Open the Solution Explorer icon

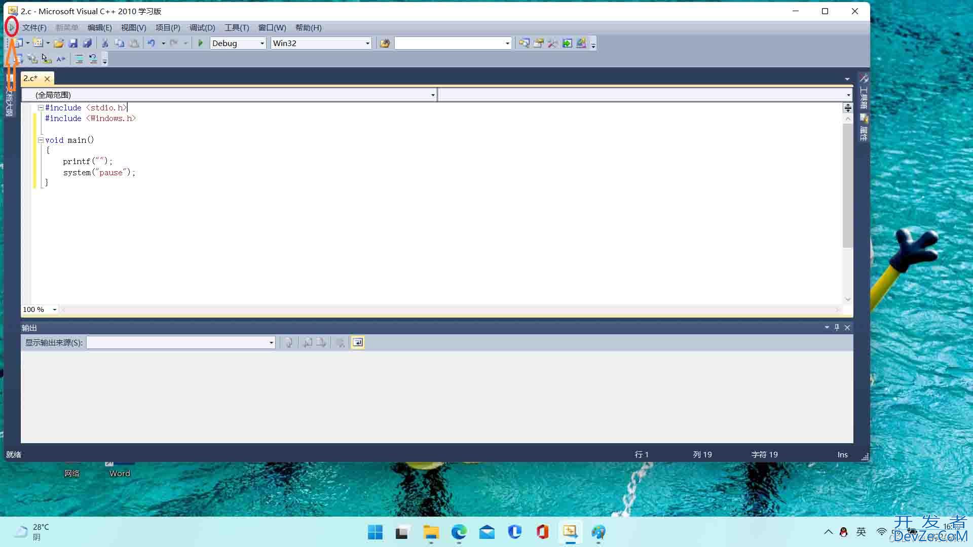524,43
